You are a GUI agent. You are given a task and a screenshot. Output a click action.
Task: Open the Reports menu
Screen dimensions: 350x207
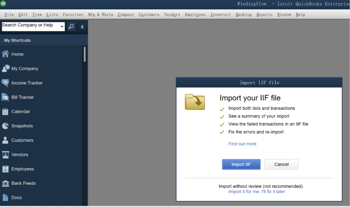(x=264, y=14)
